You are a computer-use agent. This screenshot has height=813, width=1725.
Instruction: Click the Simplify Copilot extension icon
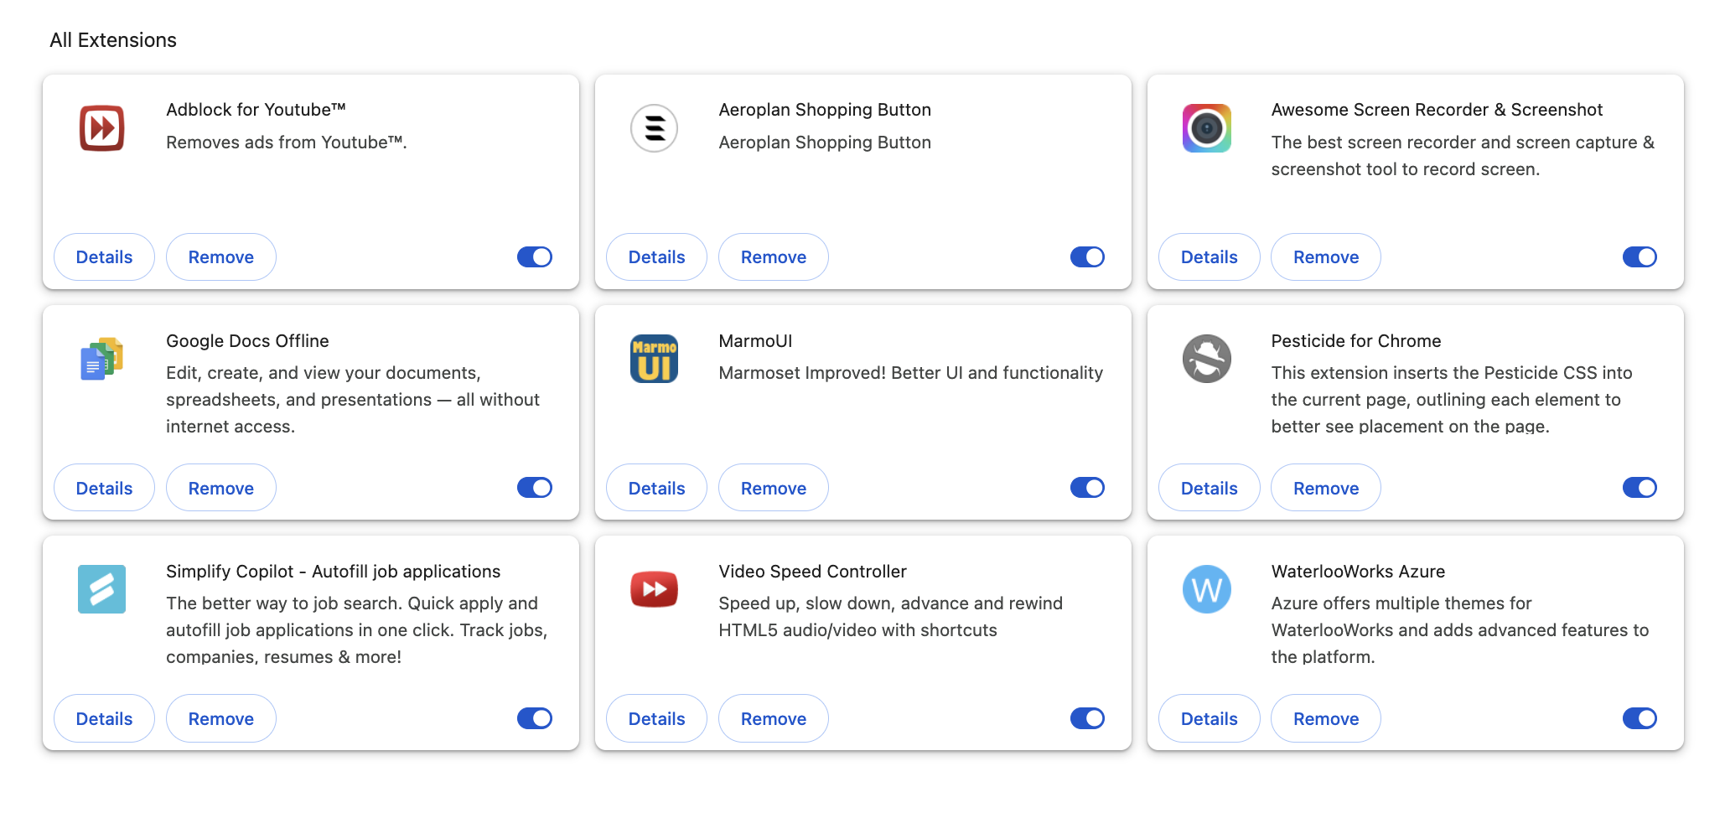pos(101,589)
